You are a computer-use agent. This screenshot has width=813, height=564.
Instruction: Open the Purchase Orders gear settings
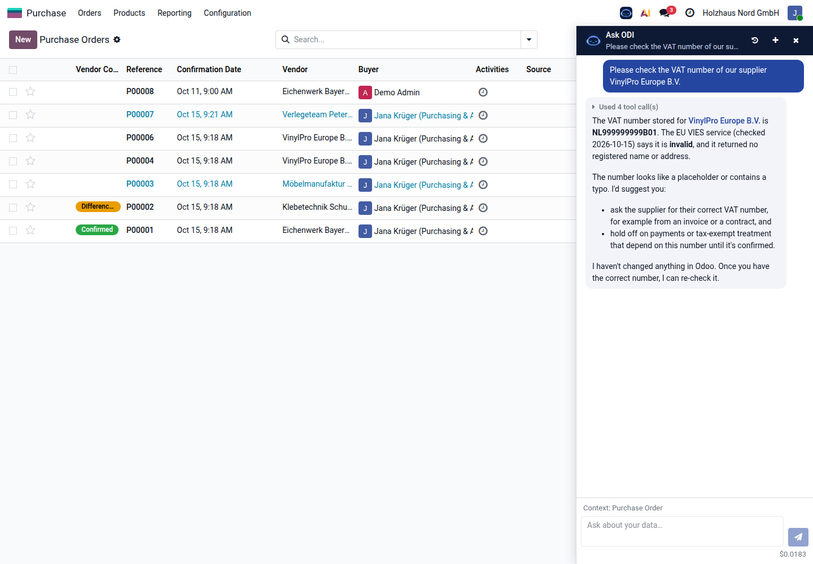(117, 39)
